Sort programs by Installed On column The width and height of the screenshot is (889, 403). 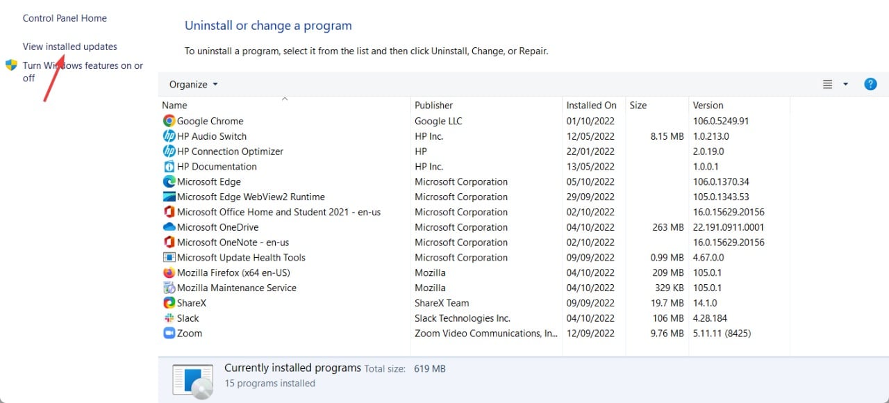(x=591, y=106)
